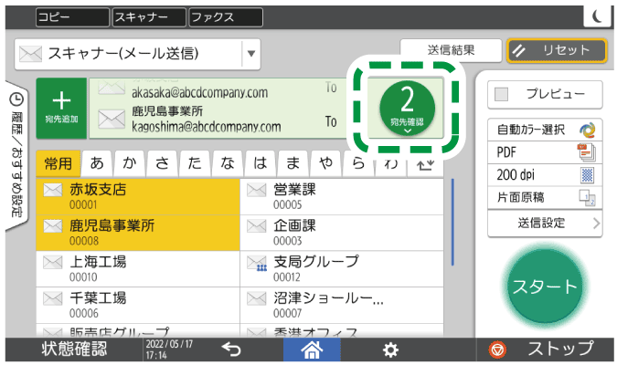Select the 常用 address book tab
The image size is (617, 365).
[x=59, y=163]
